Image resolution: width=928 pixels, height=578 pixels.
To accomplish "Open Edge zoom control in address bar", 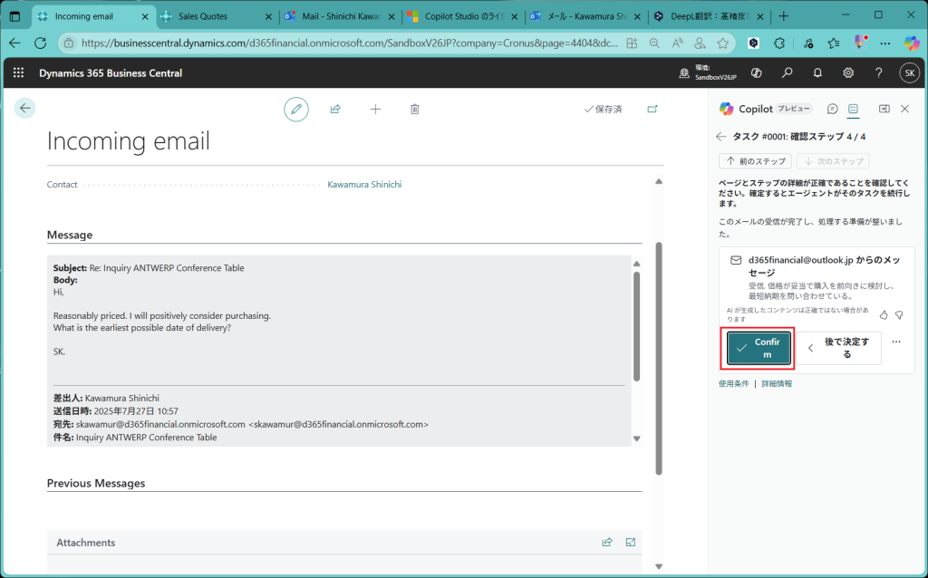I will [654, 43].
